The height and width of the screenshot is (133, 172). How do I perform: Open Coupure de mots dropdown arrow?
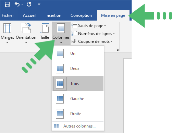click(111, 41)
